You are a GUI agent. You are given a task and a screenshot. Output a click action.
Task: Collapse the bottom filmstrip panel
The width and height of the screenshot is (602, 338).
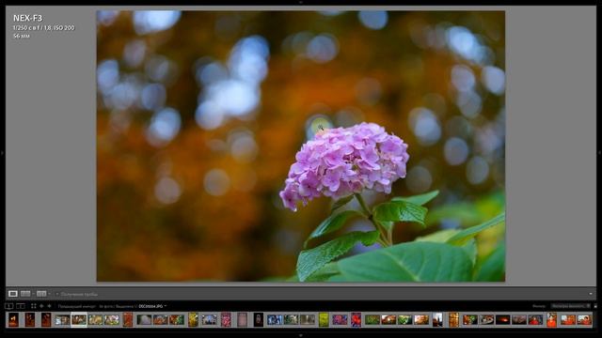coord(301,336)
